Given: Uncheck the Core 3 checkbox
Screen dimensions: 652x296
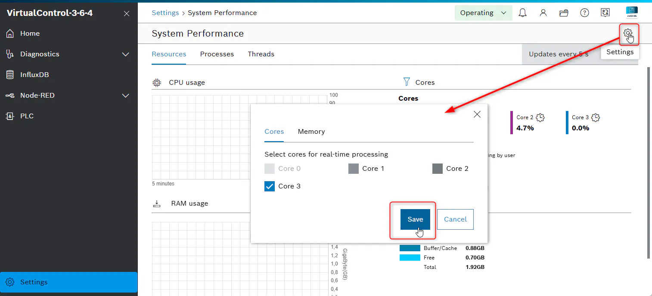Looking at the screenshot, I should pos(270,186).
